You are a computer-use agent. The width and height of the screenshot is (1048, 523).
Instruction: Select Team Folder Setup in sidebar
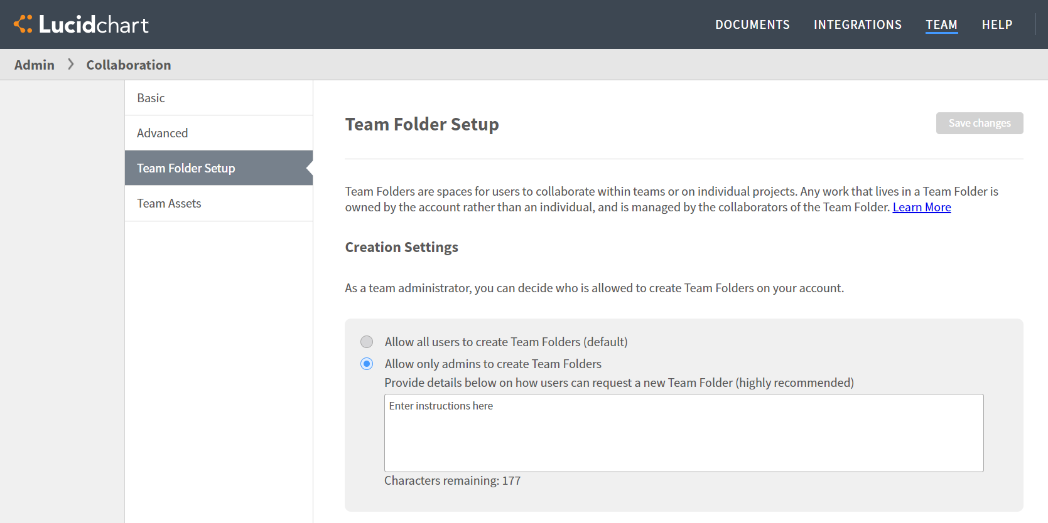[219, 168]
